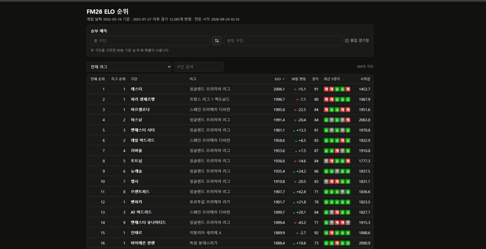Sort by the 30일 변동 column header
Viewport: 486px width, 249px height.
point(298,79)
